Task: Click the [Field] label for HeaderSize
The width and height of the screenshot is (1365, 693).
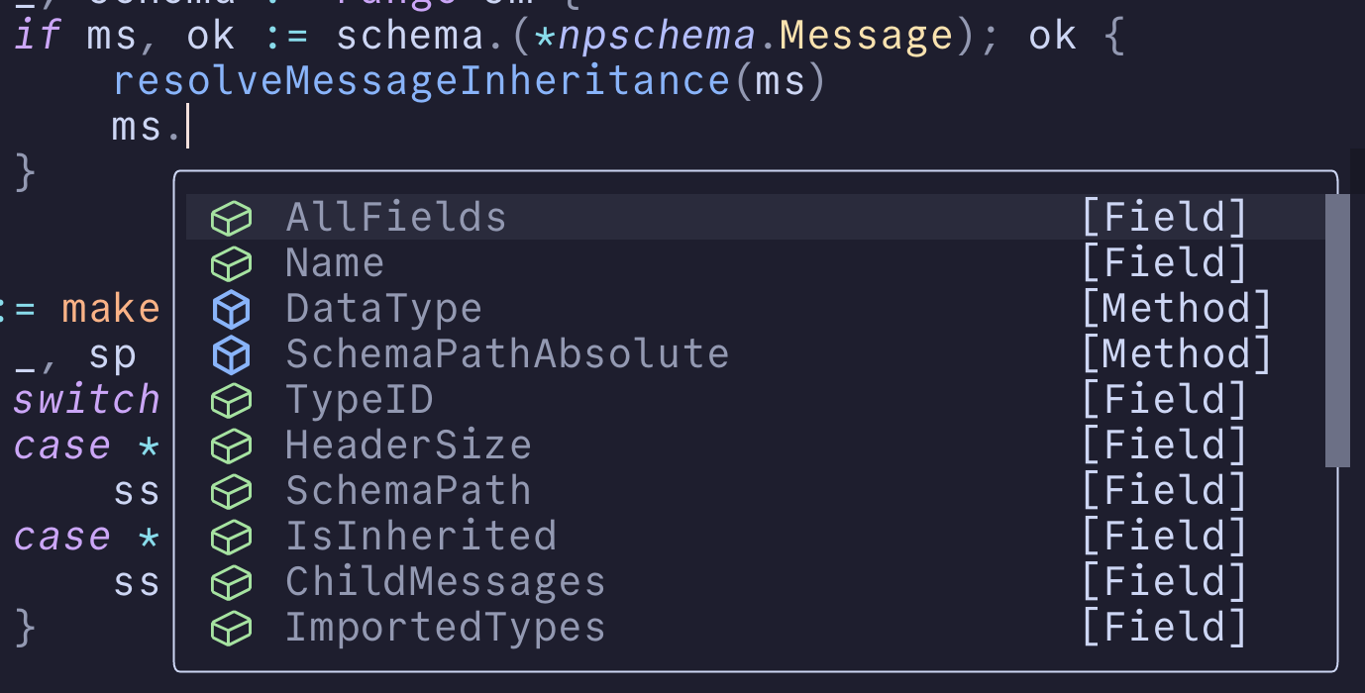Action: 1163,445
